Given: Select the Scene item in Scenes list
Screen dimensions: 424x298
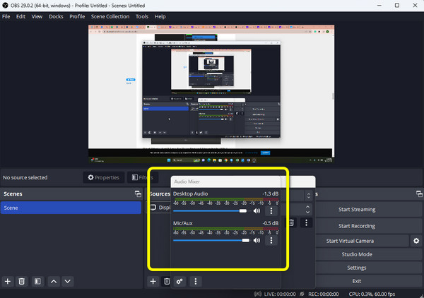Looking at the screenshot, I should point(71,208).
